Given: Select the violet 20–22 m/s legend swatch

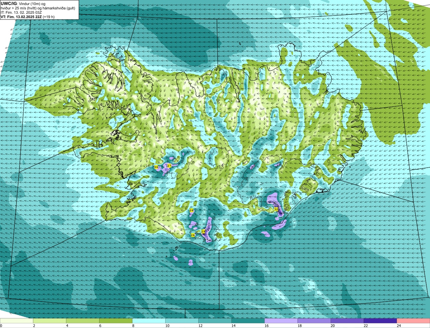Looking at the screenshot, I should coord(347,321).
